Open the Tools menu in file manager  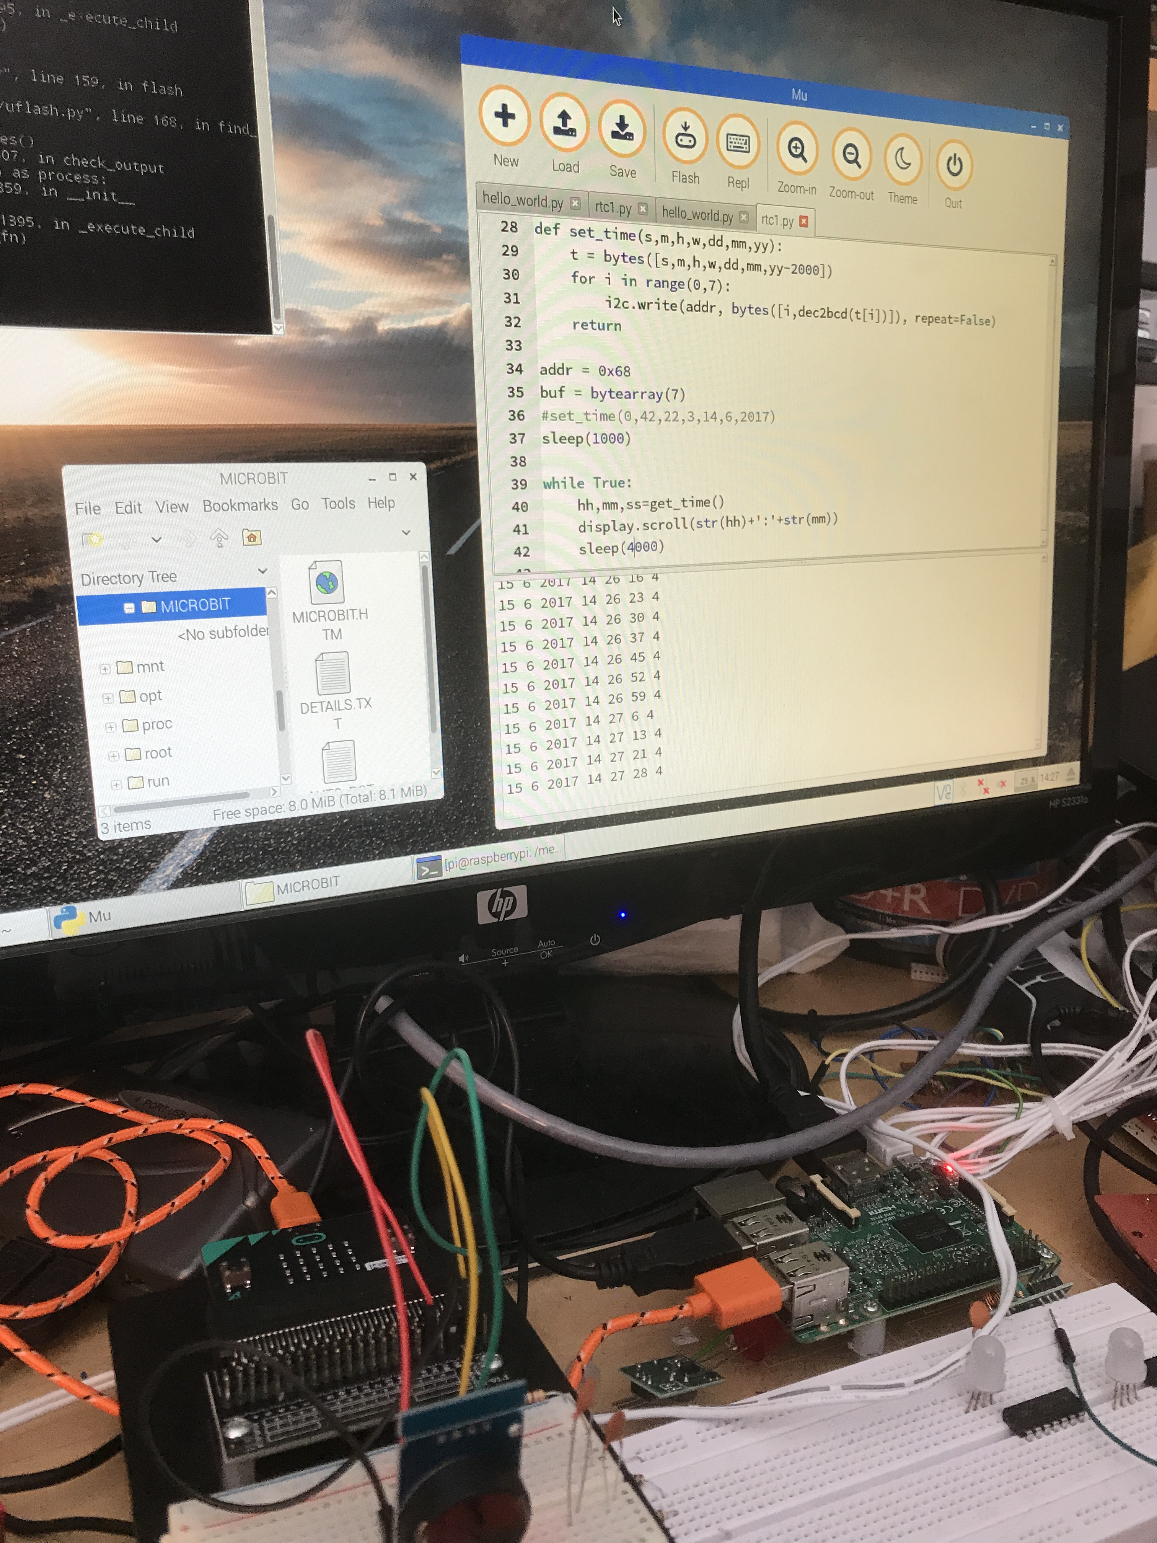click(x=338, y=503)
